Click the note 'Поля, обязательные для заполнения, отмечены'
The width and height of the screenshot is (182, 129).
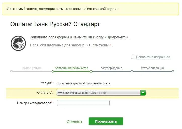click(69, 45)
